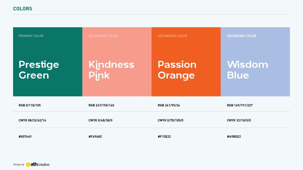Click the COLORS heading text
Screen dimensions: 303x170
[x=23, y=9]
